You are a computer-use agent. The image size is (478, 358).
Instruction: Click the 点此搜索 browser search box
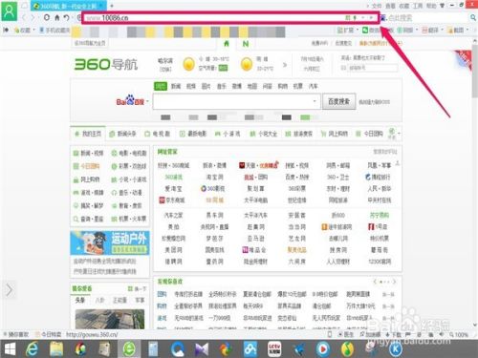[428, 18]
